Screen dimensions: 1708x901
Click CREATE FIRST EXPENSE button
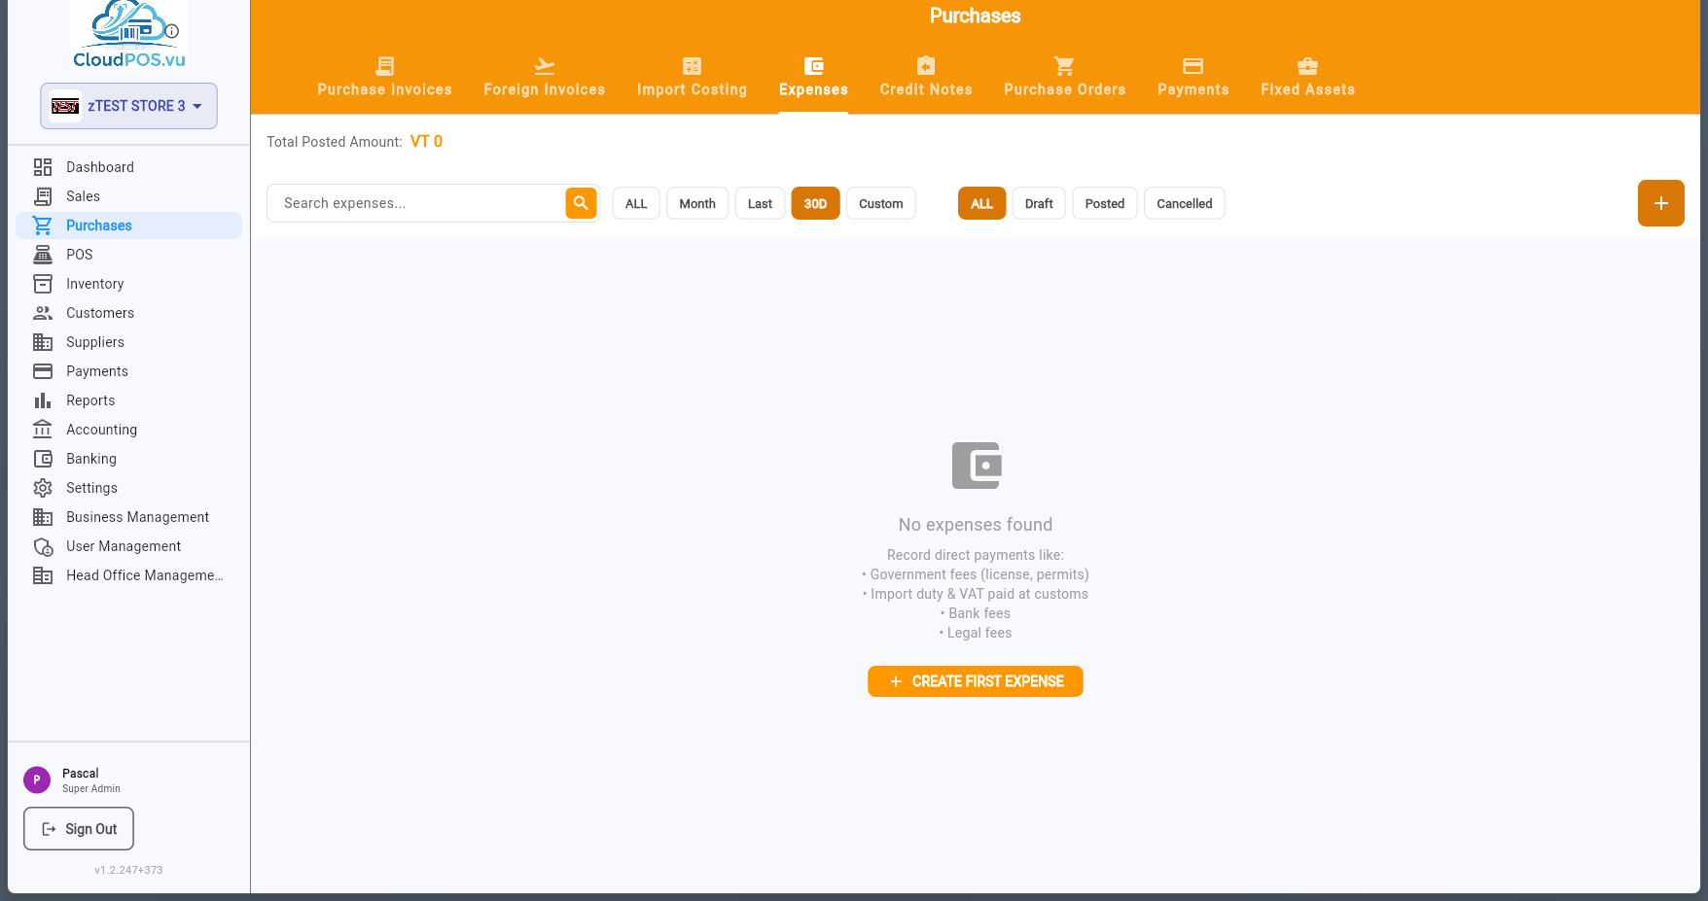point(976,681)
